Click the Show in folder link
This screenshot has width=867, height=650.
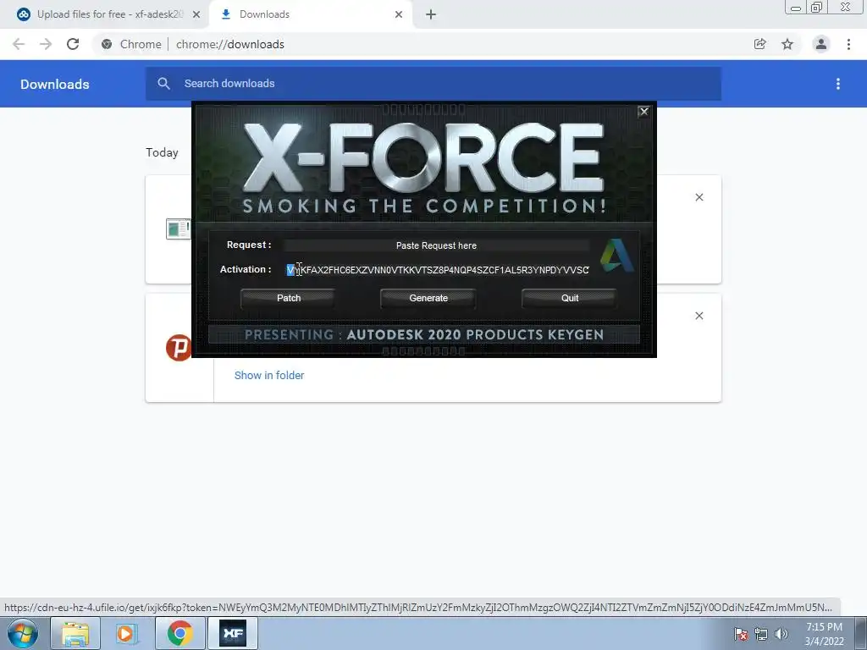click(x=269, y=375)
